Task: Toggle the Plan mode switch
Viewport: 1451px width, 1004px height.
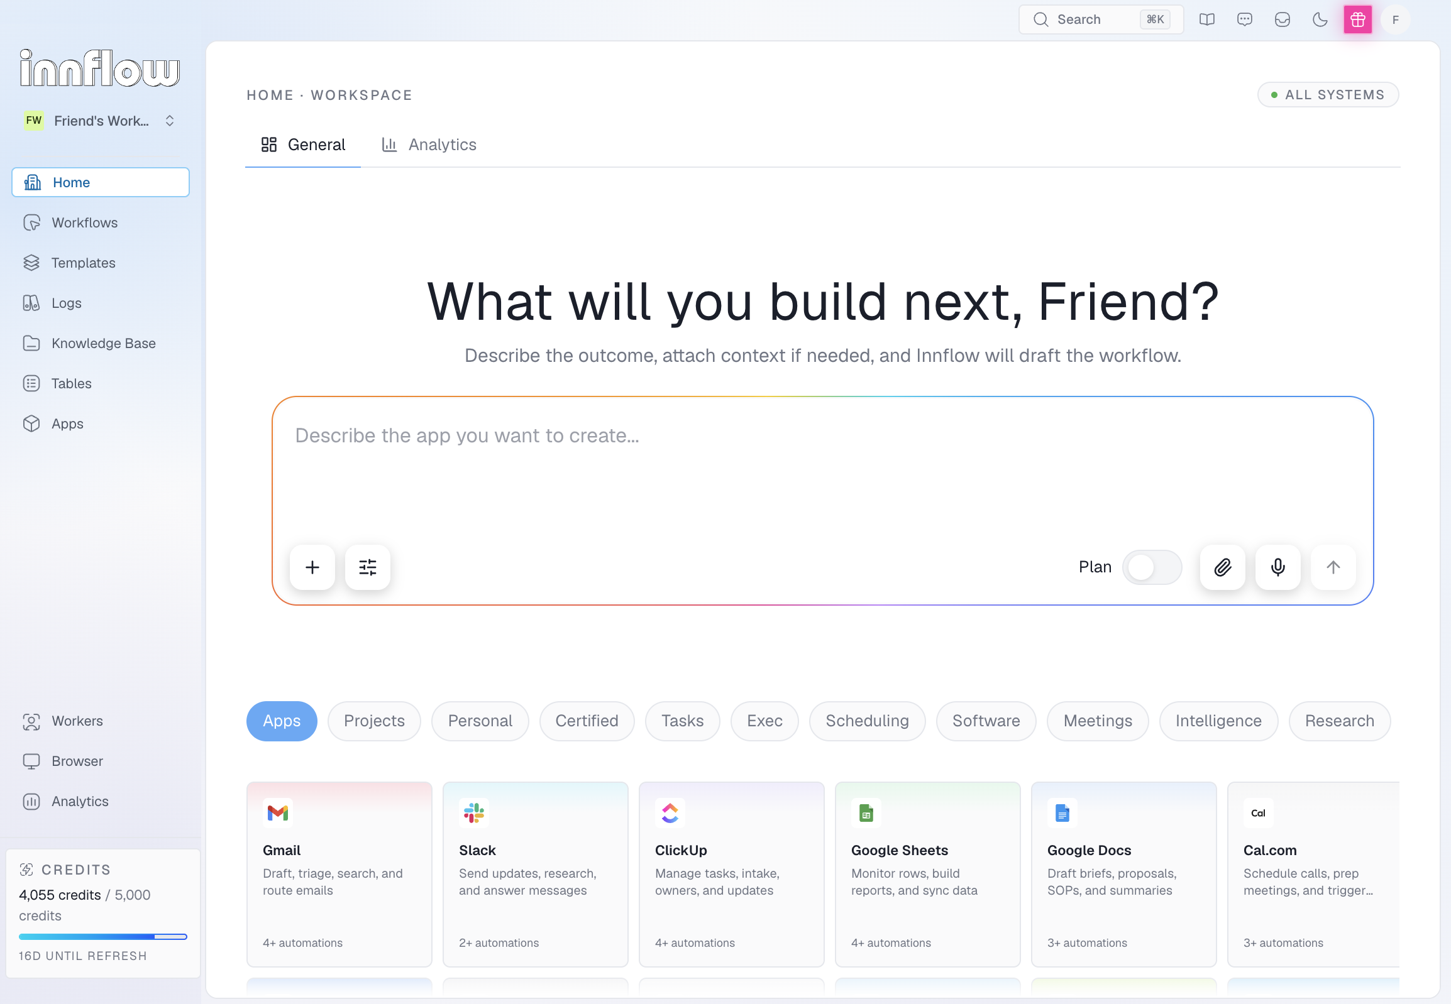Action: (x=1152, y=567)
